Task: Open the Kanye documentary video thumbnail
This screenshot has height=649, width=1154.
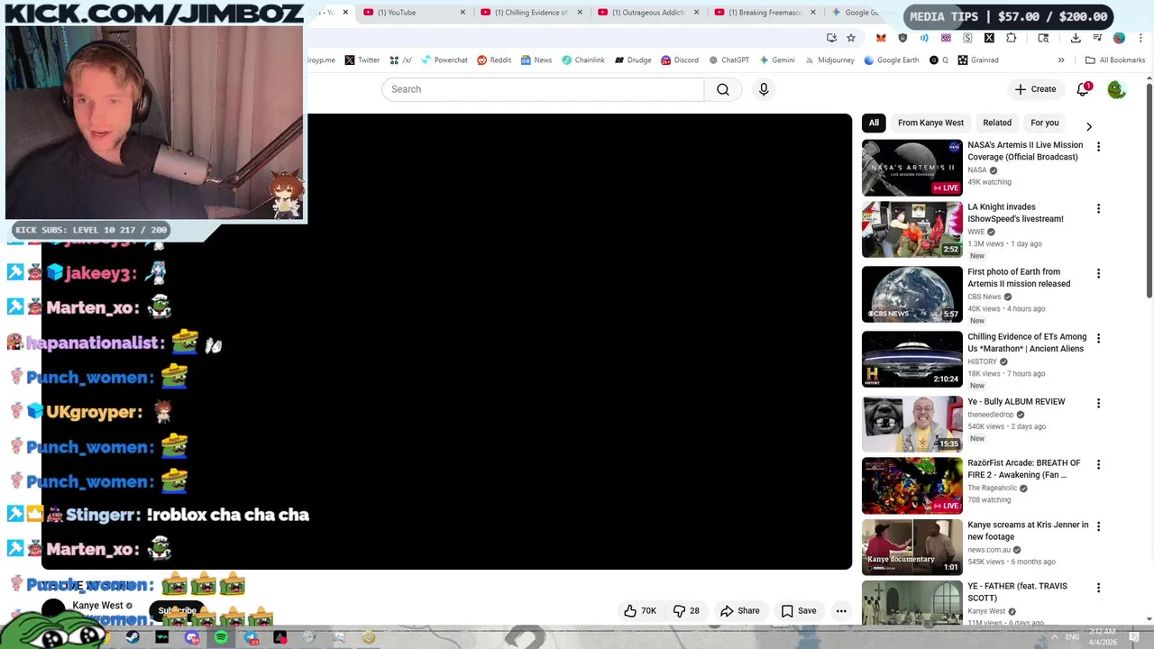Action: pyautogui.click(x=912, y=546)
